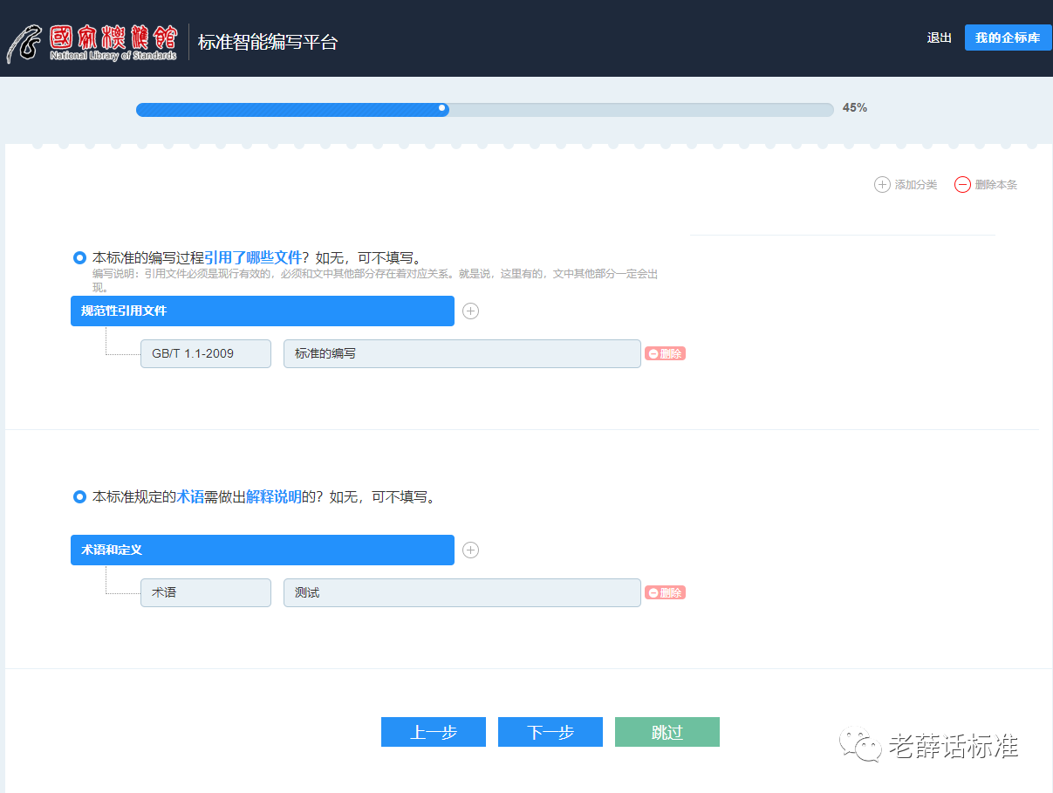Expand the 术语和定义 section header
Image resolution: width=1053 pixels, height=793 pixels.
(x=262, y=550)
